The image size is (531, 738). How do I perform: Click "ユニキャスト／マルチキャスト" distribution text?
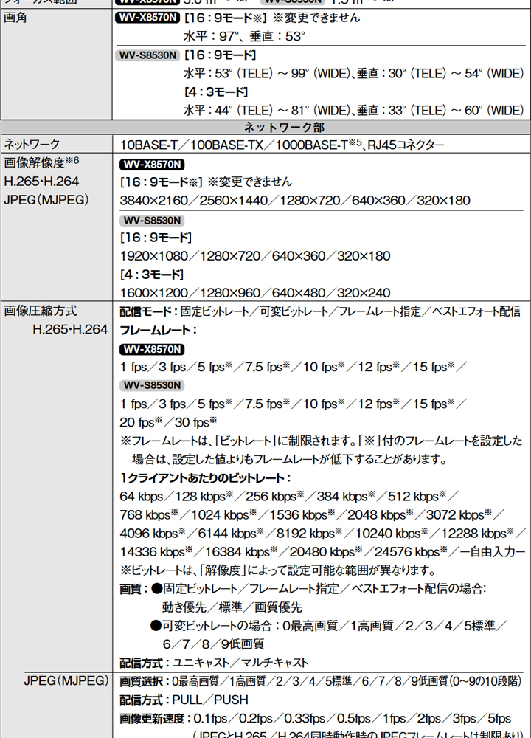coord(240,663)
